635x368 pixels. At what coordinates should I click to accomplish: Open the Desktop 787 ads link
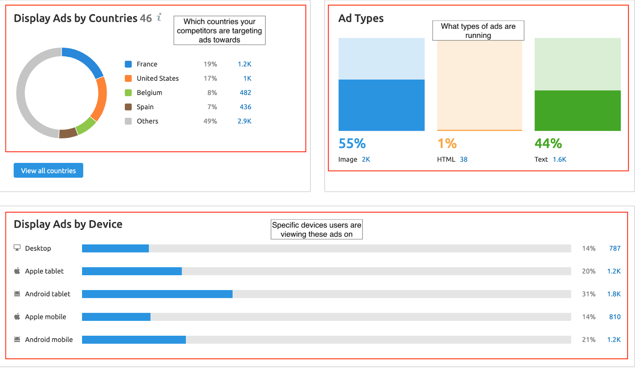pyautogui.click(x=615, y=248)
